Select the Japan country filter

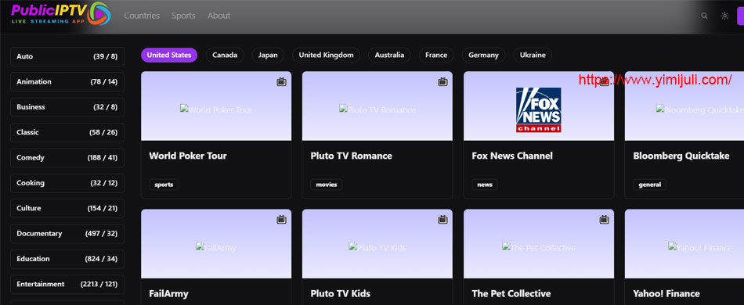[268, 55]
